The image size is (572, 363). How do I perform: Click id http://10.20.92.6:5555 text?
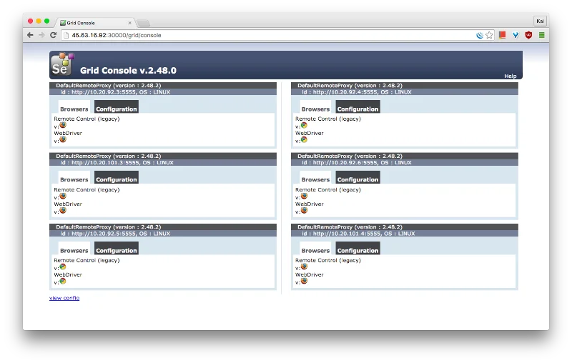coord(356,162)
